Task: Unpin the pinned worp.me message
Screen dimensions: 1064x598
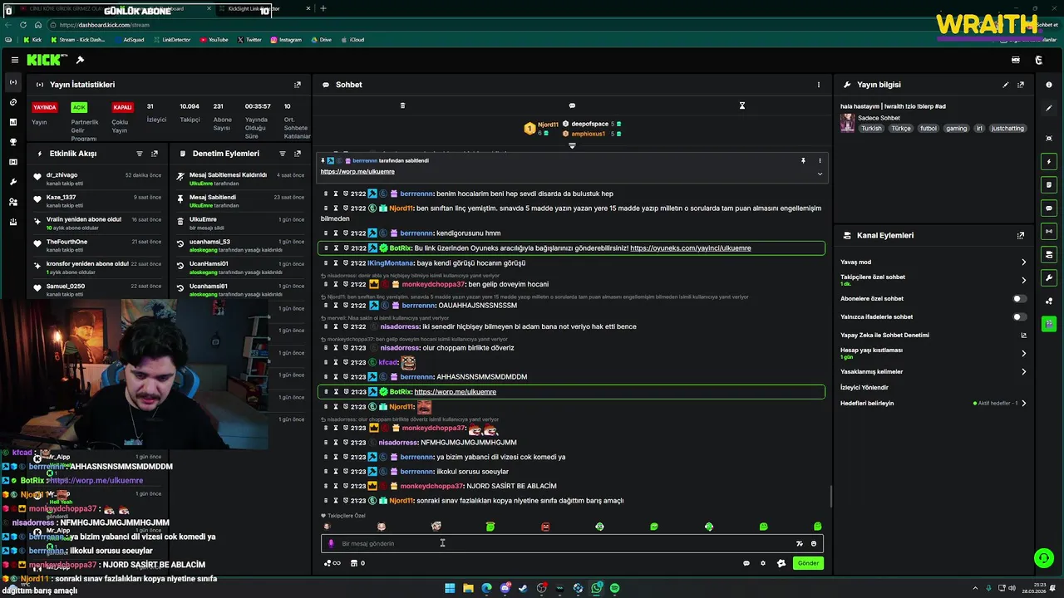Action: (803, 160)
